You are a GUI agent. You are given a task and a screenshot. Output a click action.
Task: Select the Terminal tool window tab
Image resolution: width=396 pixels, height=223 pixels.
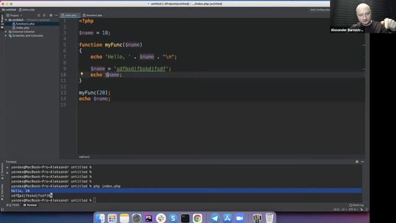click(30, 205)
